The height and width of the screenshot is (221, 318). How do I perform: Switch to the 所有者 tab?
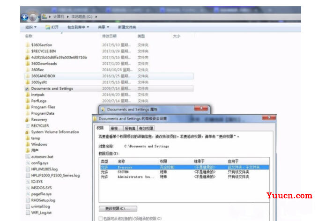coord(130,128)
